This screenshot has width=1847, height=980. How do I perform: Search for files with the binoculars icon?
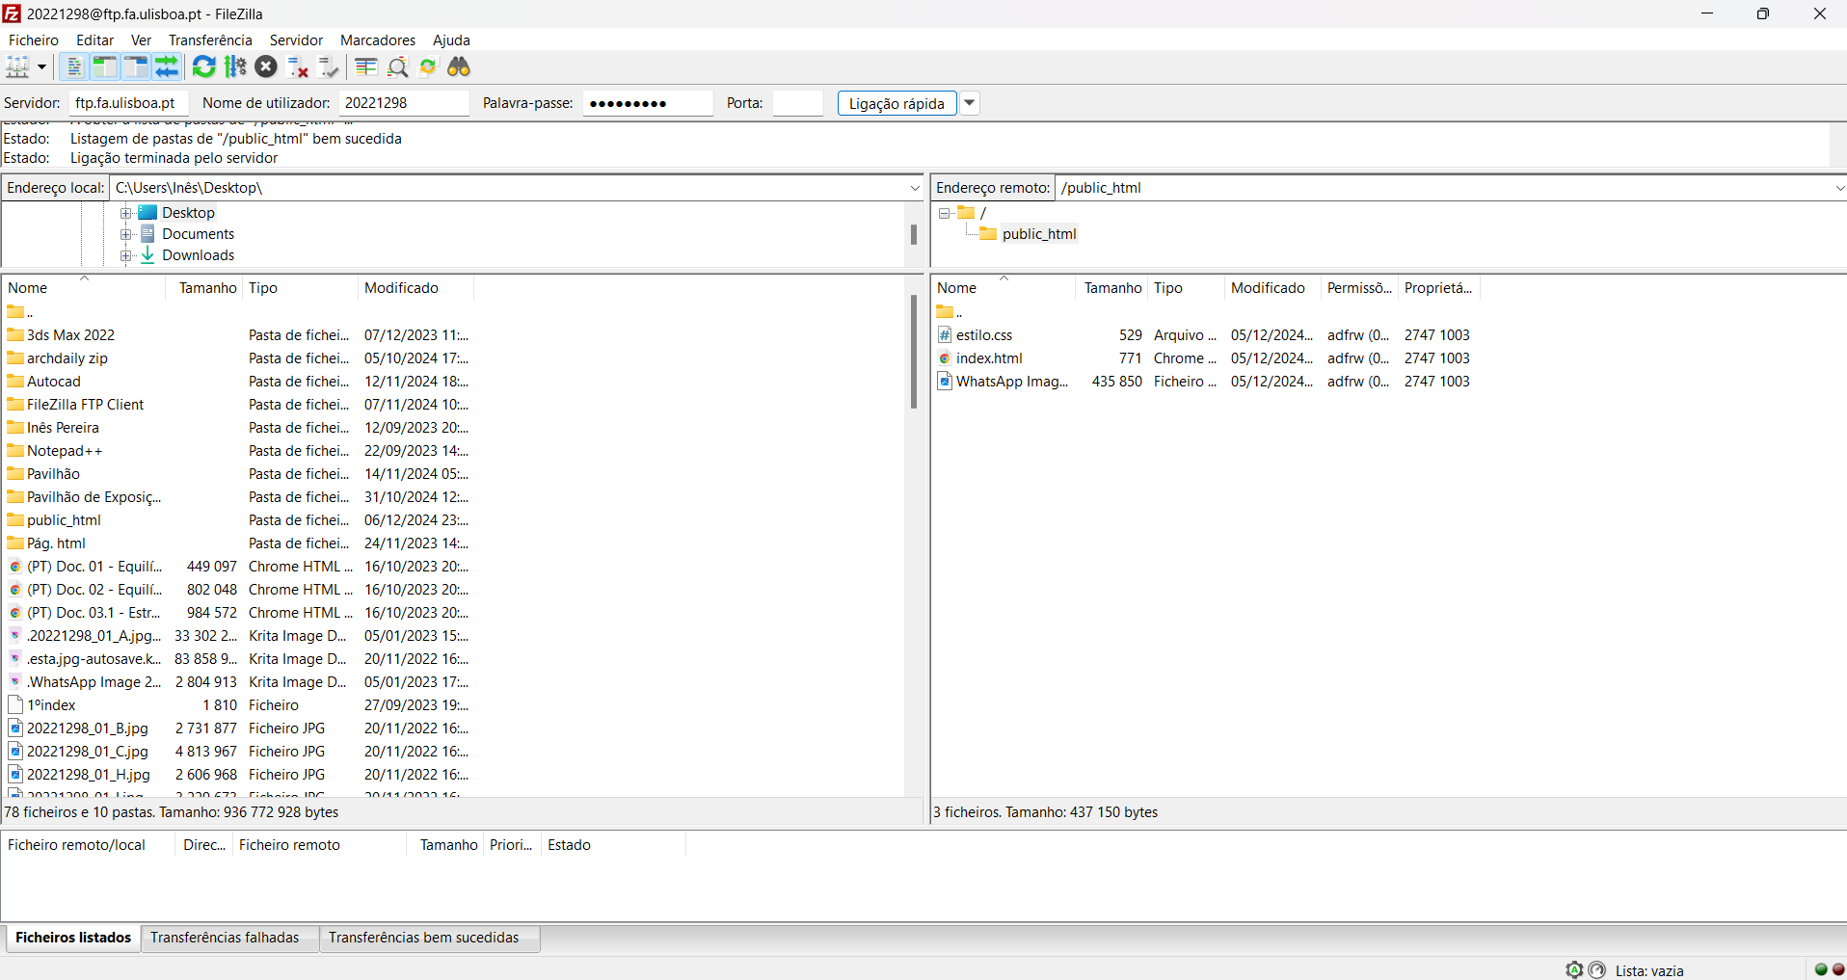coord(459,66)
